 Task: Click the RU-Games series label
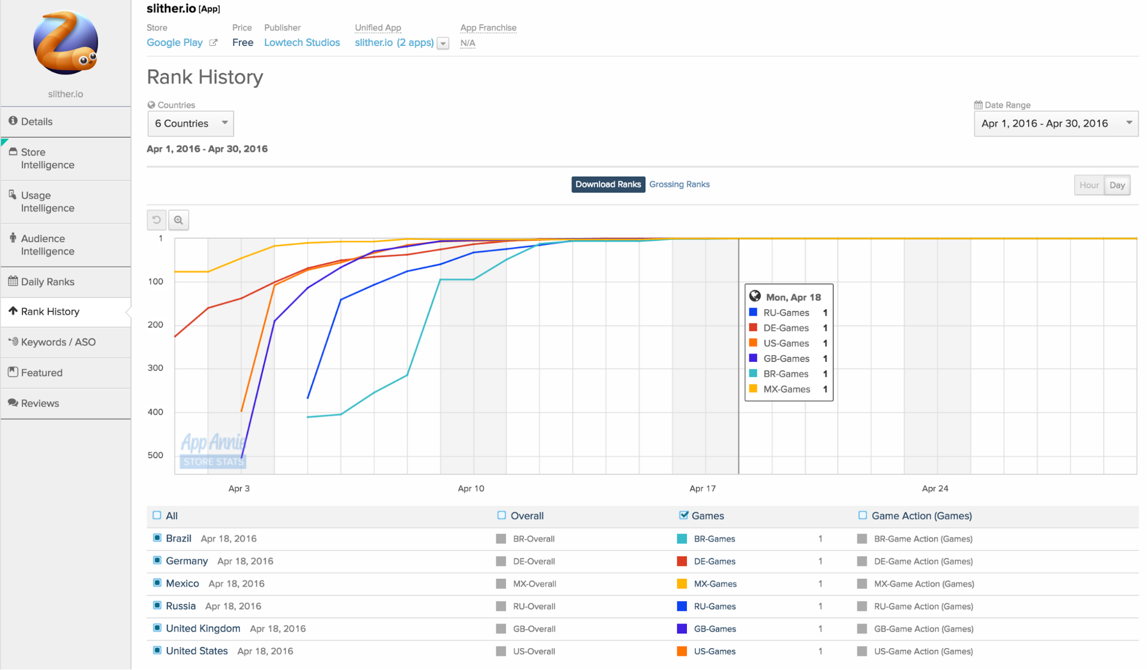(x=715, y=606)
